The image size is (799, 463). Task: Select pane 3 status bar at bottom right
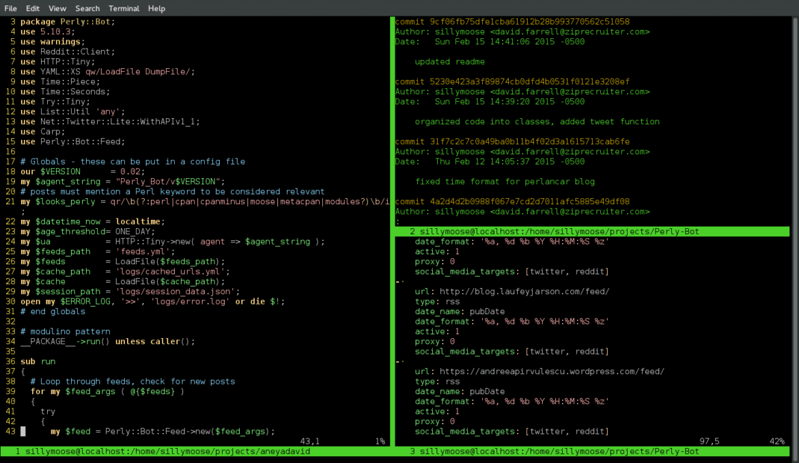coord(554,451)
